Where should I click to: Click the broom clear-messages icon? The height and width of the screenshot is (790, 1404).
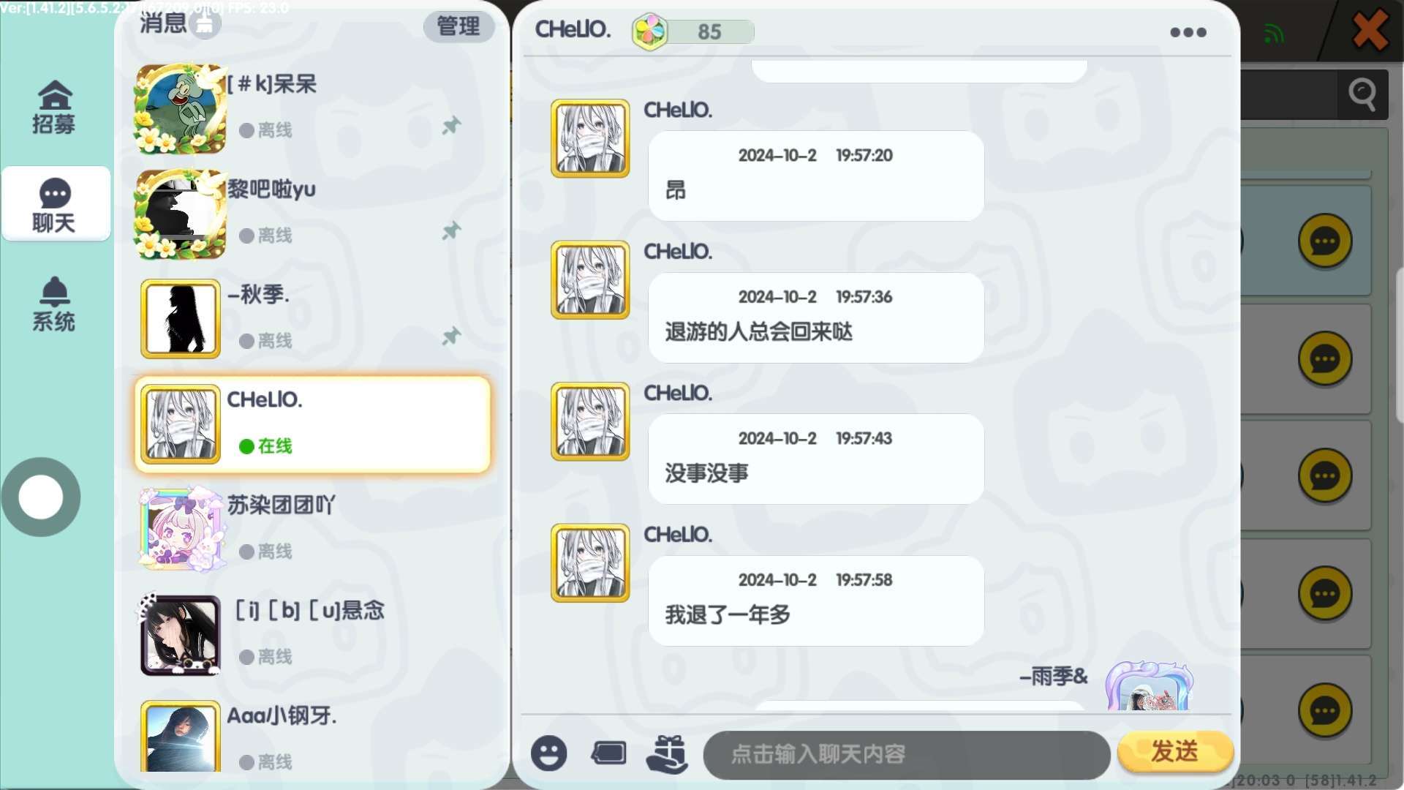205,24
